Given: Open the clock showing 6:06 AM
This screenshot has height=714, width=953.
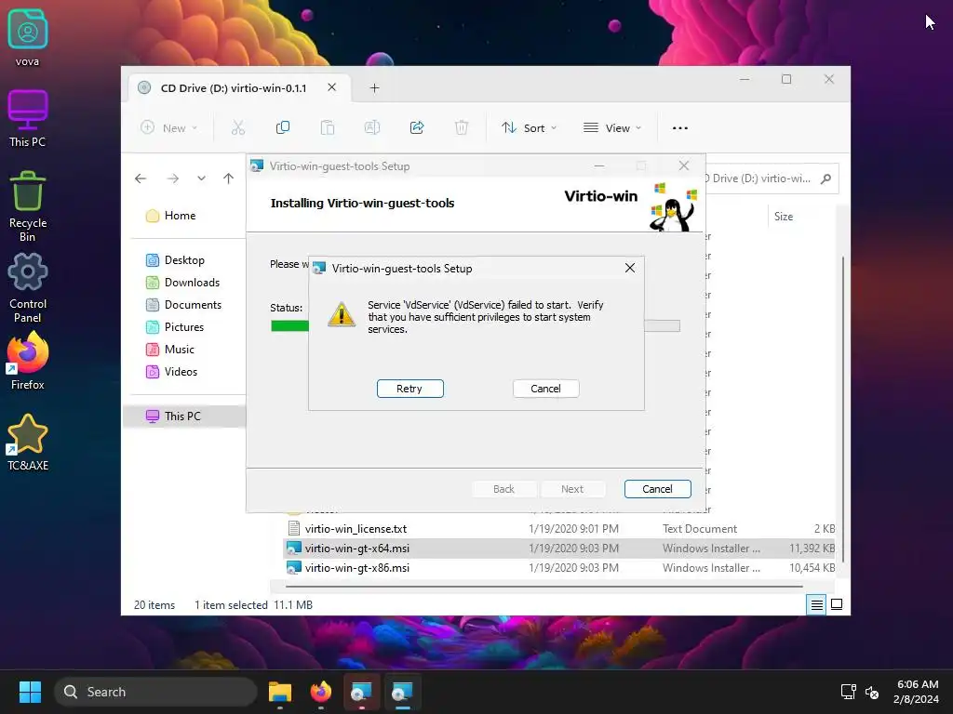Looking at the screenshot, I should [x=916, y=692].
